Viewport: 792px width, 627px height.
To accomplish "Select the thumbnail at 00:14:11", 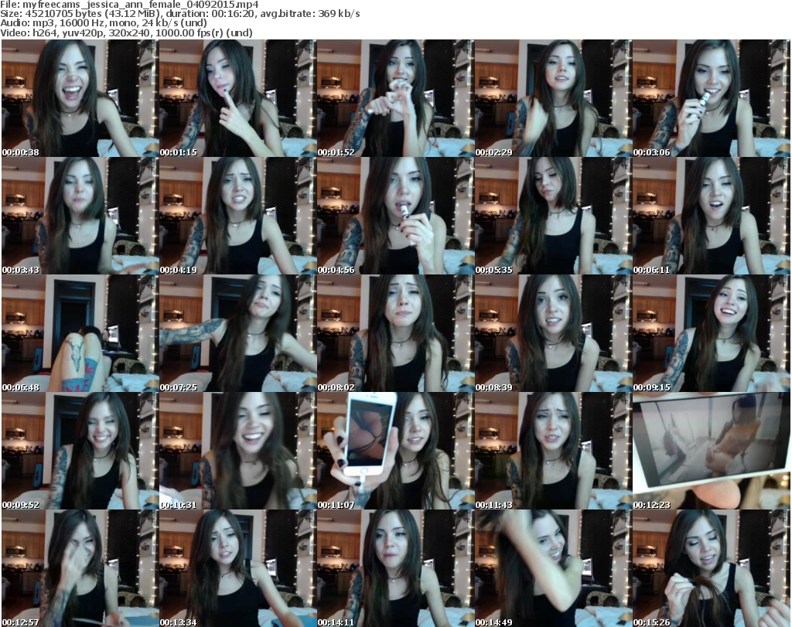I will coord(395,568).
